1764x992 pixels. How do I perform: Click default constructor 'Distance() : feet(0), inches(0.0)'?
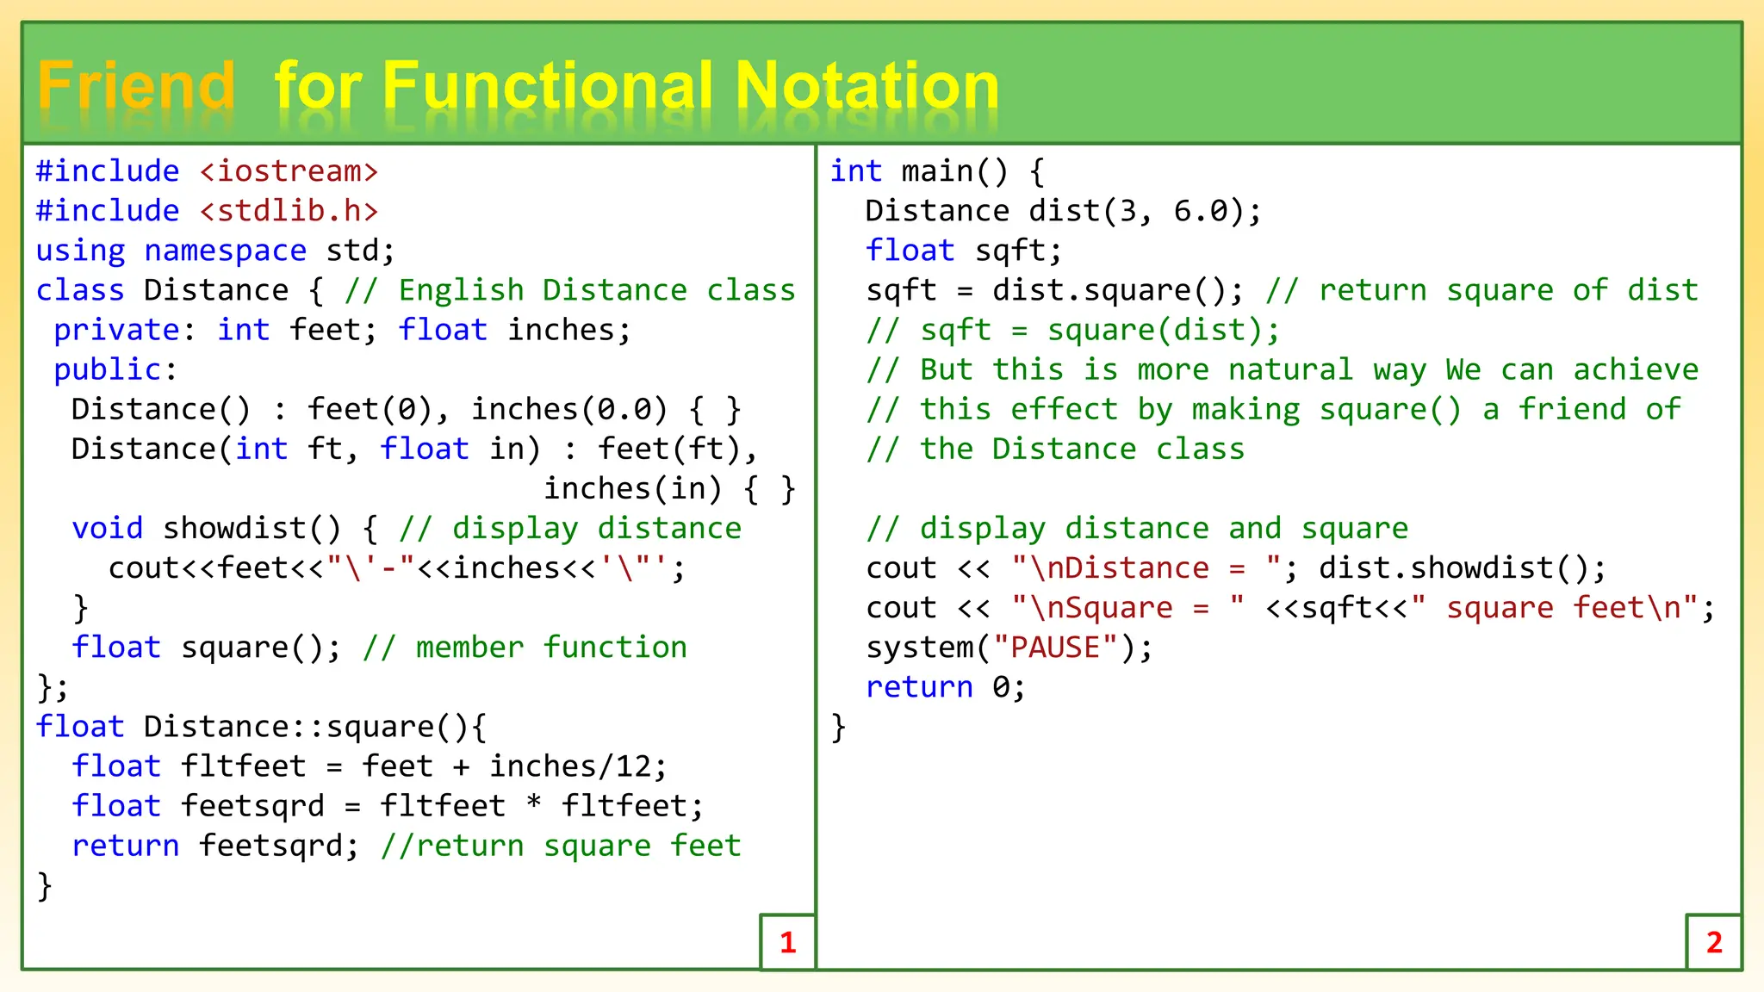click(406, 409)
